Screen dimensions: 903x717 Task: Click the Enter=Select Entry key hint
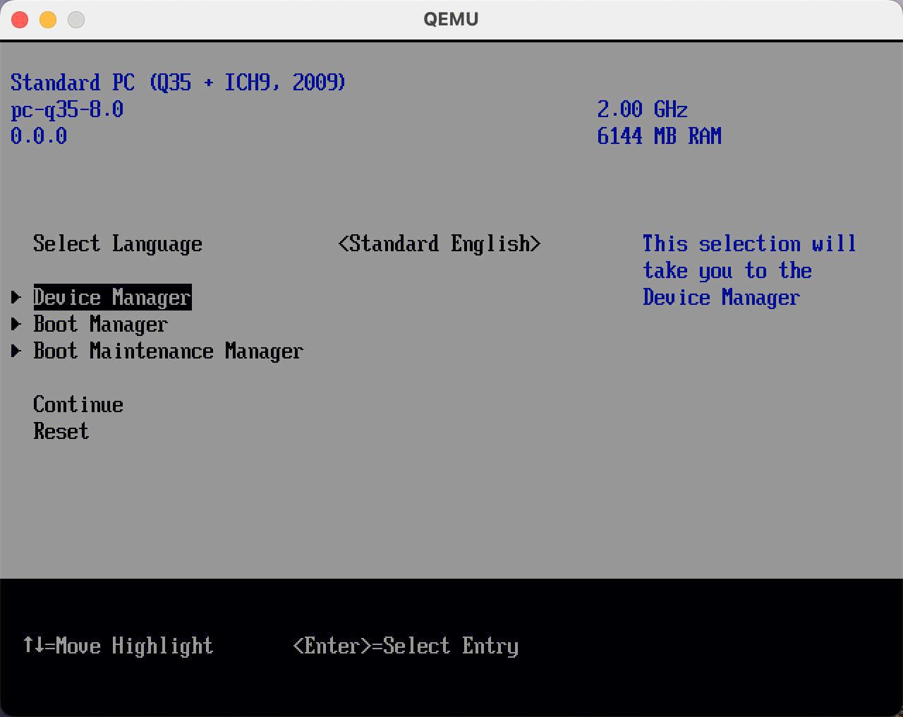click(406, 646)
